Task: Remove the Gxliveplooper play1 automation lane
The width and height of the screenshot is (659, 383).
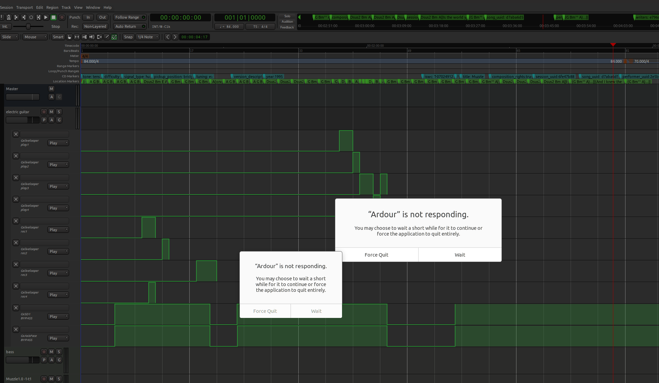Action: (x=16, y=134)
